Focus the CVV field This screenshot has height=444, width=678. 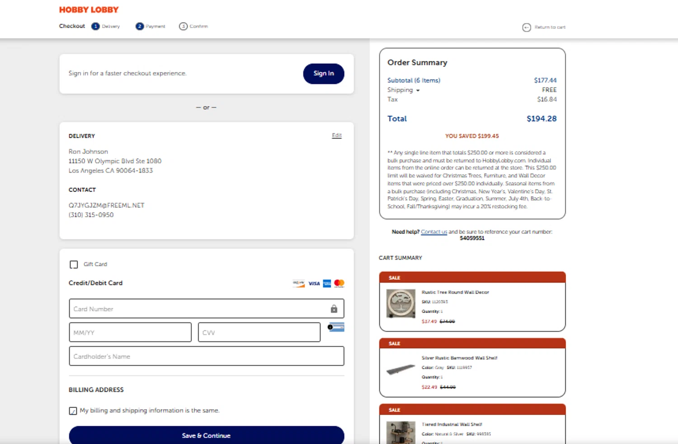click(x=259, y=332)
